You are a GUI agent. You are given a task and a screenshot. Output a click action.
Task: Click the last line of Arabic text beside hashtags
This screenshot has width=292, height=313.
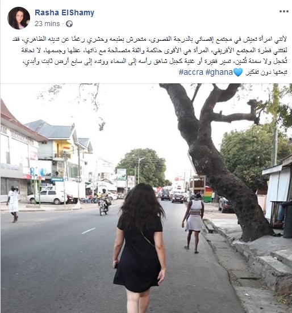266,72
